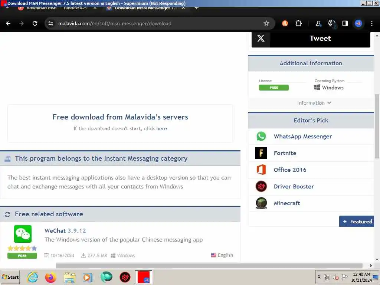The width and height of the screenshot is (380, 285).
Task: Click the network tray icon
Action: tap(327, 277)
